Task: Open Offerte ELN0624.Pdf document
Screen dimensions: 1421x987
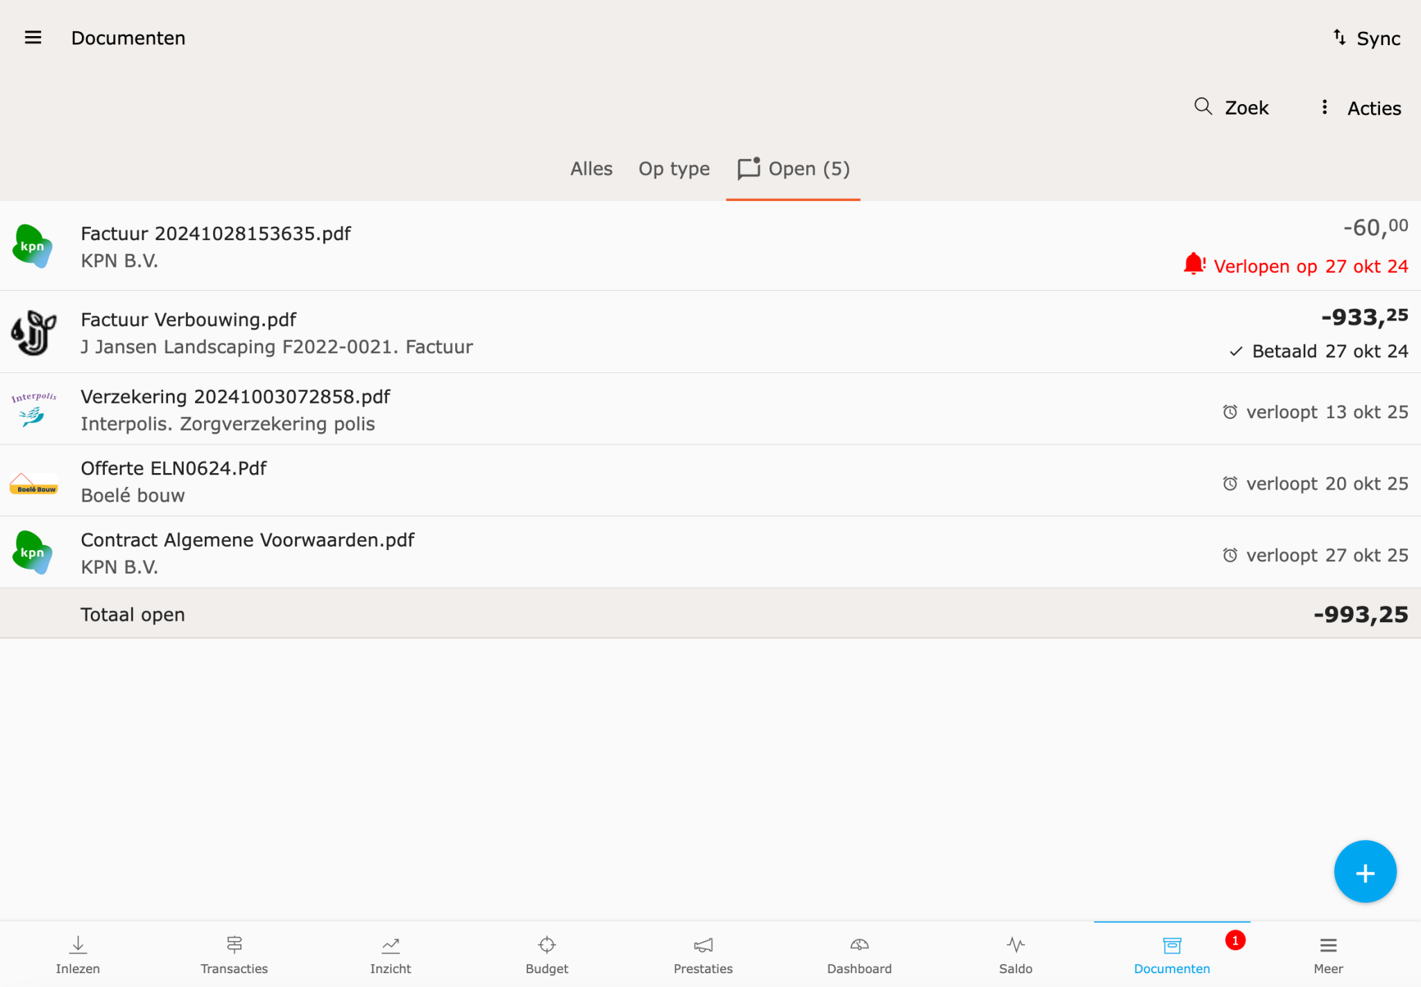Action: [x=710, y=481]
